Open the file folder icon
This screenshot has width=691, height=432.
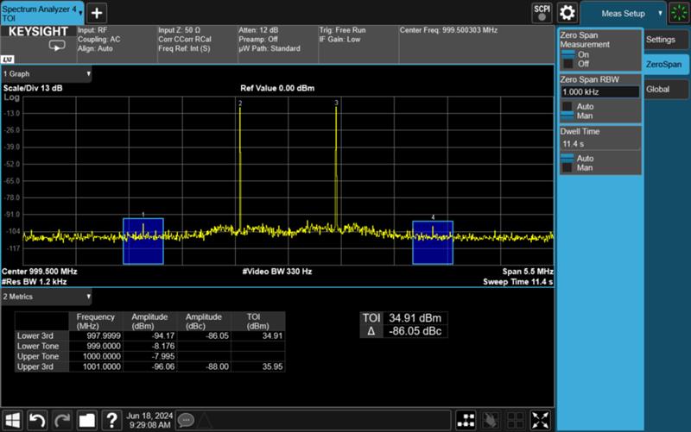pos(86,420)
